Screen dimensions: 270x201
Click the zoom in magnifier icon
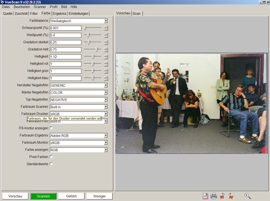coord(247,196)
